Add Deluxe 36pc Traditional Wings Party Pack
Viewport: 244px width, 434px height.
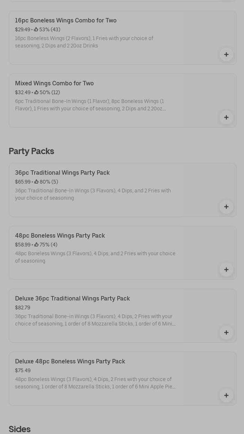pos(226,333)
